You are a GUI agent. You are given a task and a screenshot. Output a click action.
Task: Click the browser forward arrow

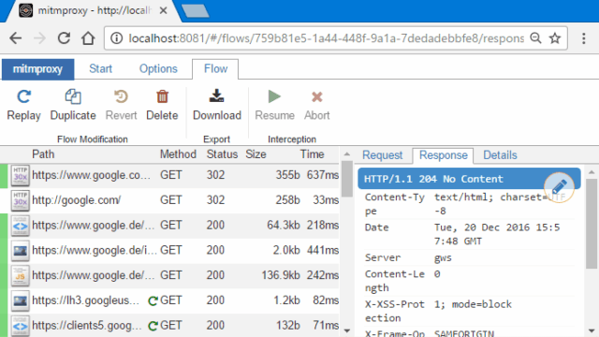tap(39, 38)
